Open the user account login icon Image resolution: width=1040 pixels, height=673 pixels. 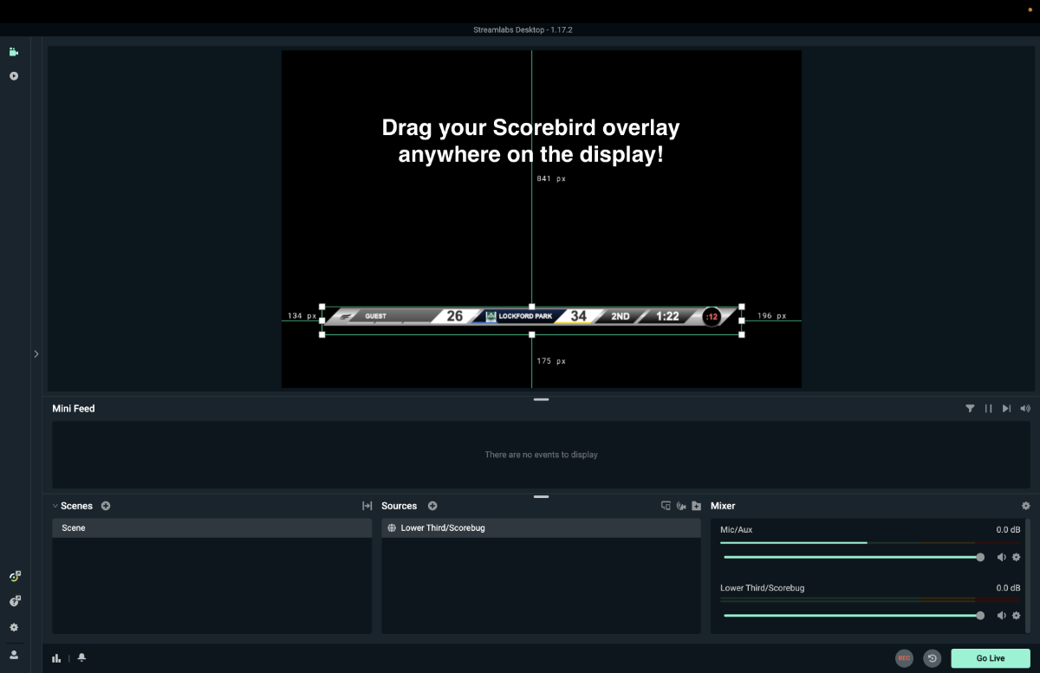pyautogui.click(x=14, y=655)
